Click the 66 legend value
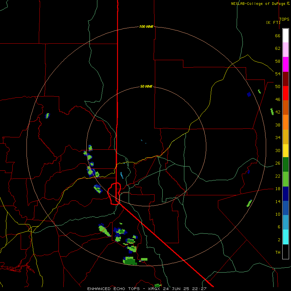Screen dimensions: 291x291 tap(278, 36)
